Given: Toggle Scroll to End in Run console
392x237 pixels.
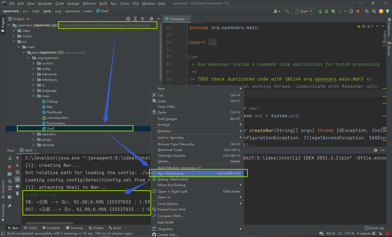Looking at the screenshot, I should point(17,179).
